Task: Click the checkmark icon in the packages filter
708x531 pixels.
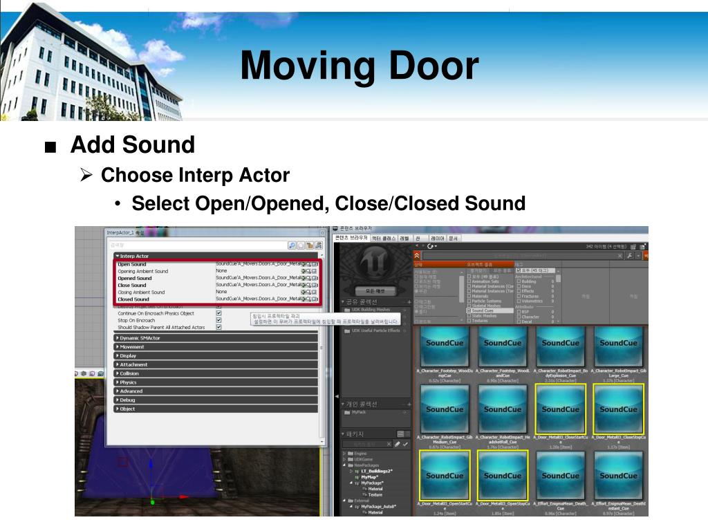Action: point(405,445)
